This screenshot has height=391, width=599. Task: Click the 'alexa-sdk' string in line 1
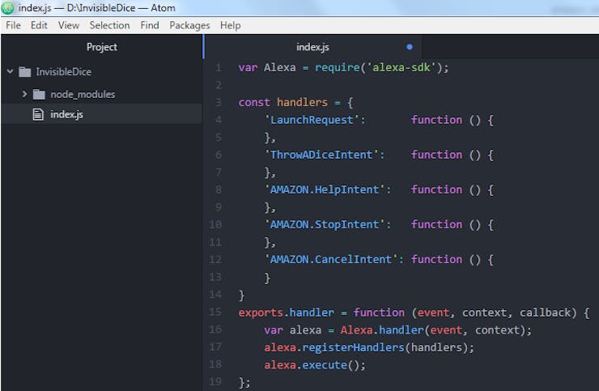[401, 68]
